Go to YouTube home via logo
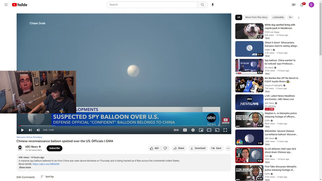This screenshot has width=322, height=181. [20, 5]
